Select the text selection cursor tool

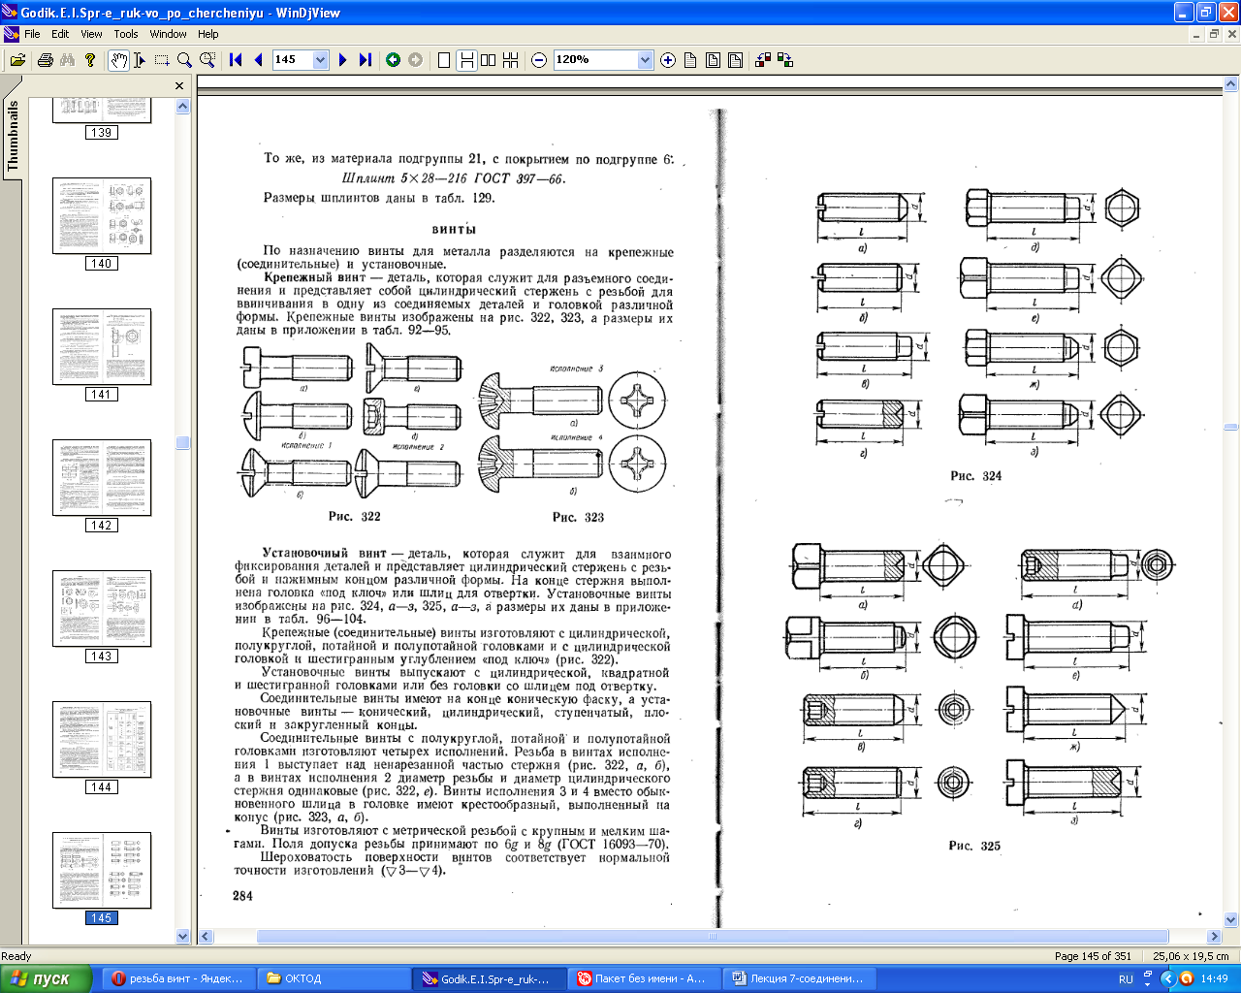[140, 60]
